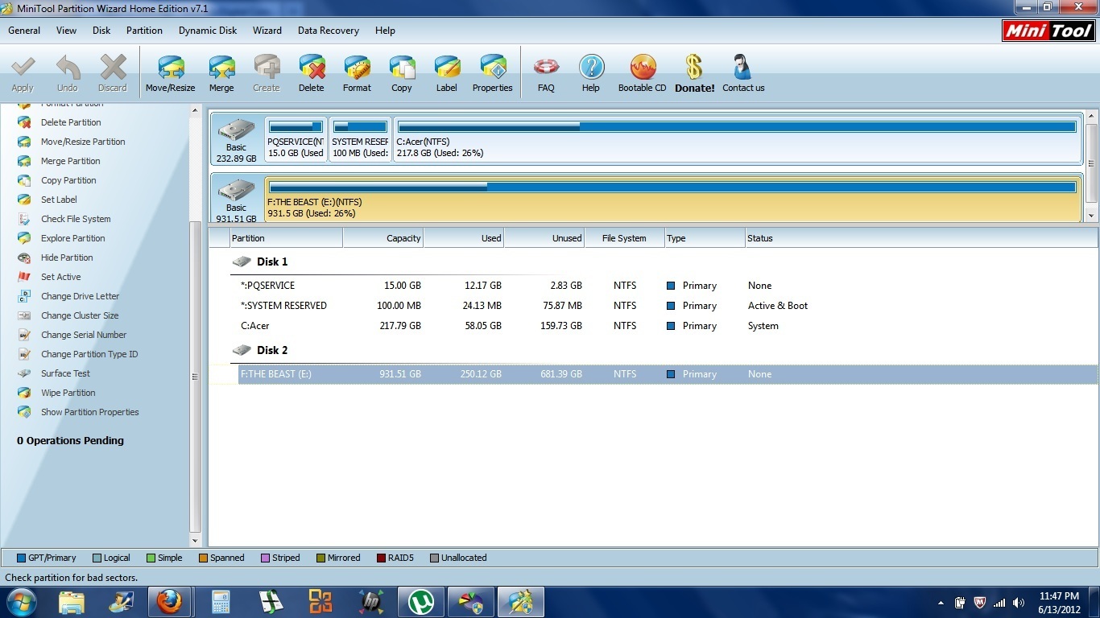Click the C:Acer disk map bar
The height and width of the screenshot is (618, 1100).
click(x=736, y=139)
